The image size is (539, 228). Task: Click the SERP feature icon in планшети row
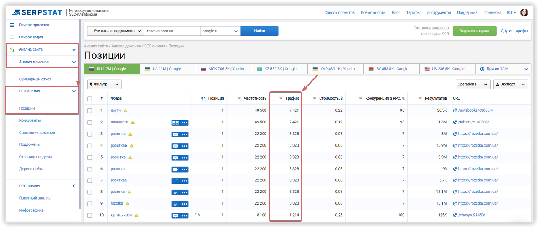[175, 122]
